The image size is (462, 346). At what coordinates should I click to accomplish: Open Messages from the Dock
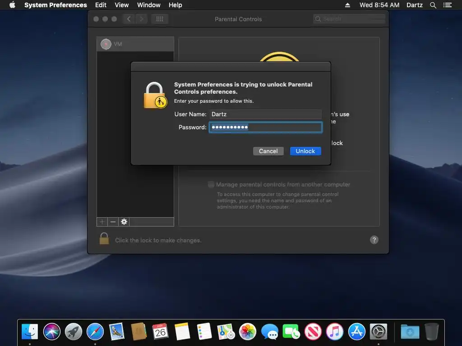270,332
